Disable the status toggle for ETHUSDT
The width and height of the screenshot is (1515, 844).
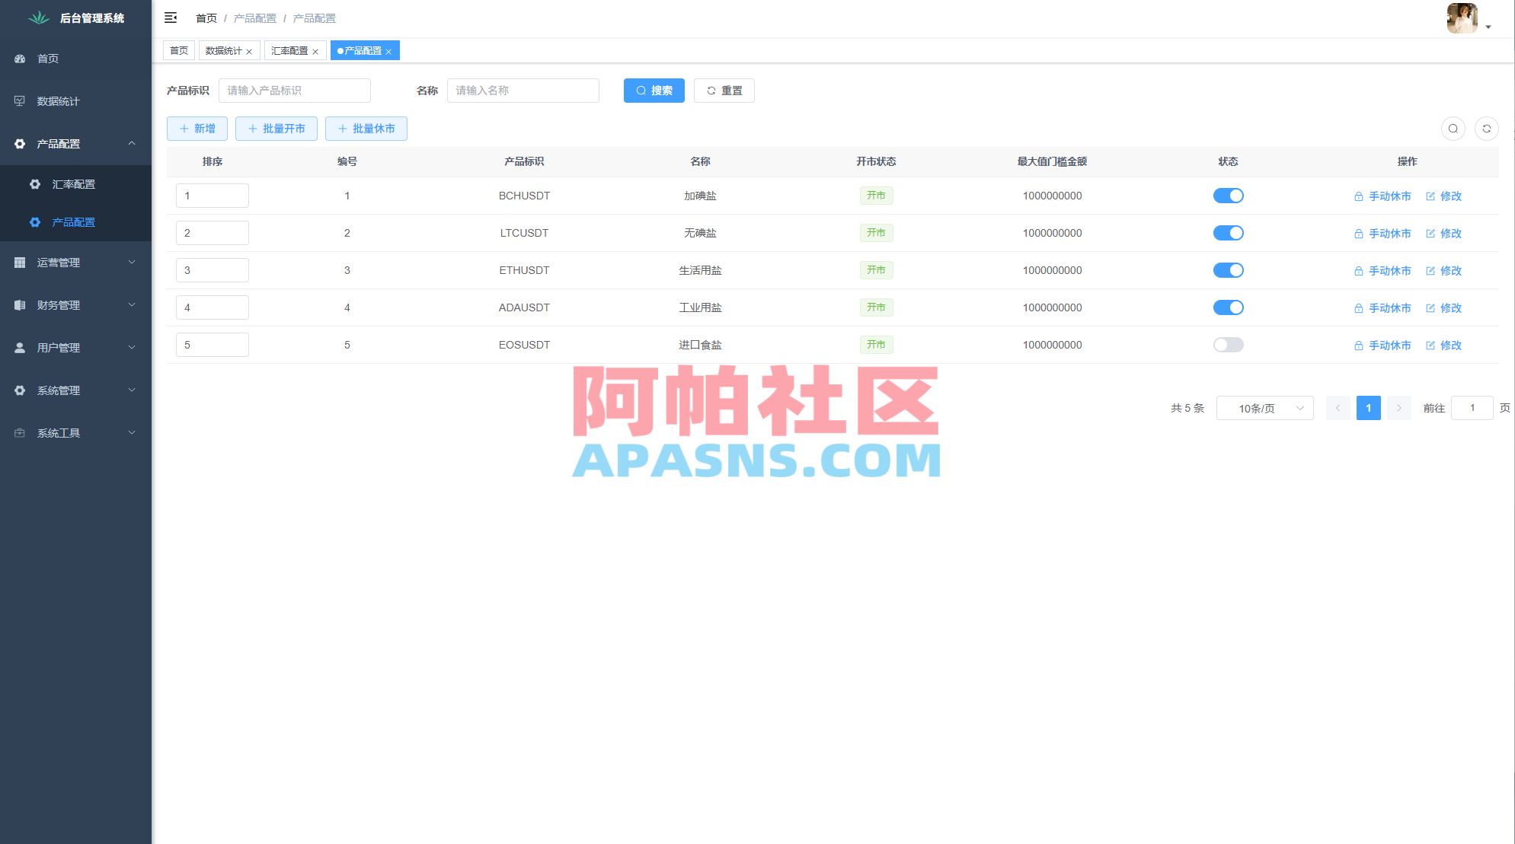click(x=1228, y=270)
